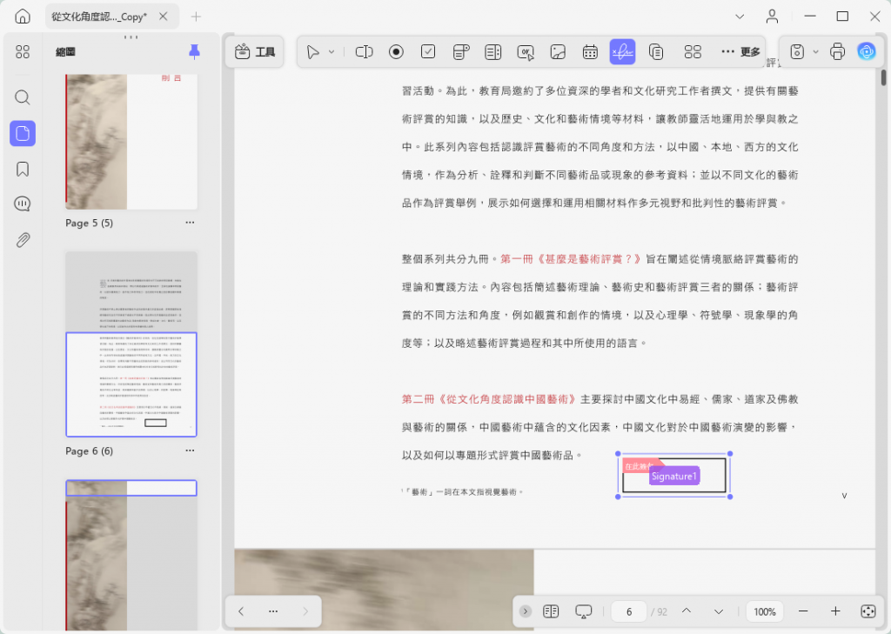Select the Page 5 thumbnail
This screenshot has height=634, width=891.
pos(131,142)
